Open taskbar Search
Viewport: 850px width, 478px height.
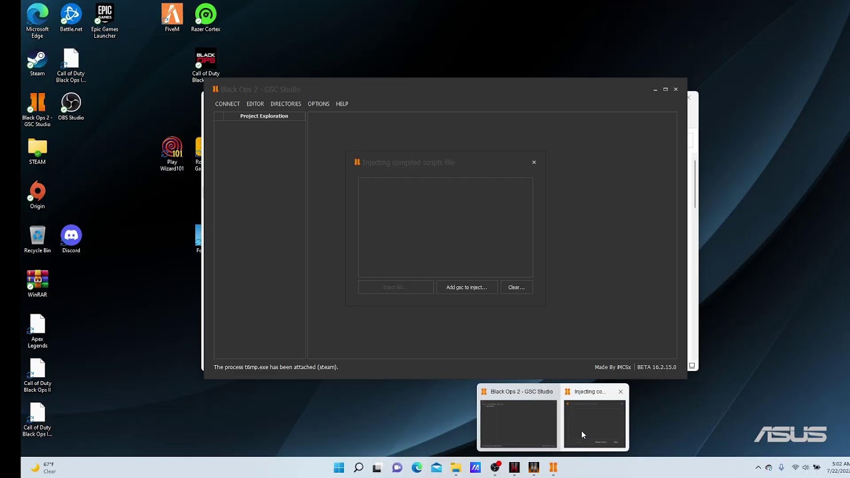(358, 467)
